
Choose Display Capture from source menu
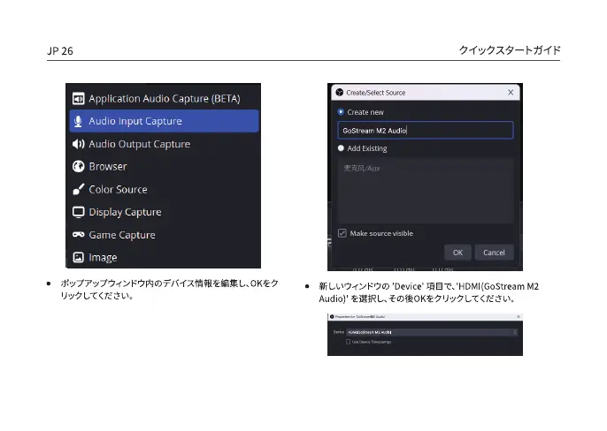point(164,212)
